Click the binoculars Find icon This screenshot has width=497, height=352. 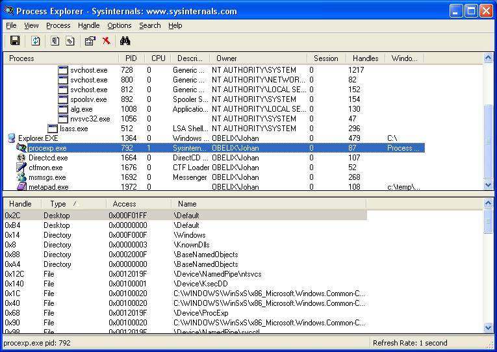(125, 40)
